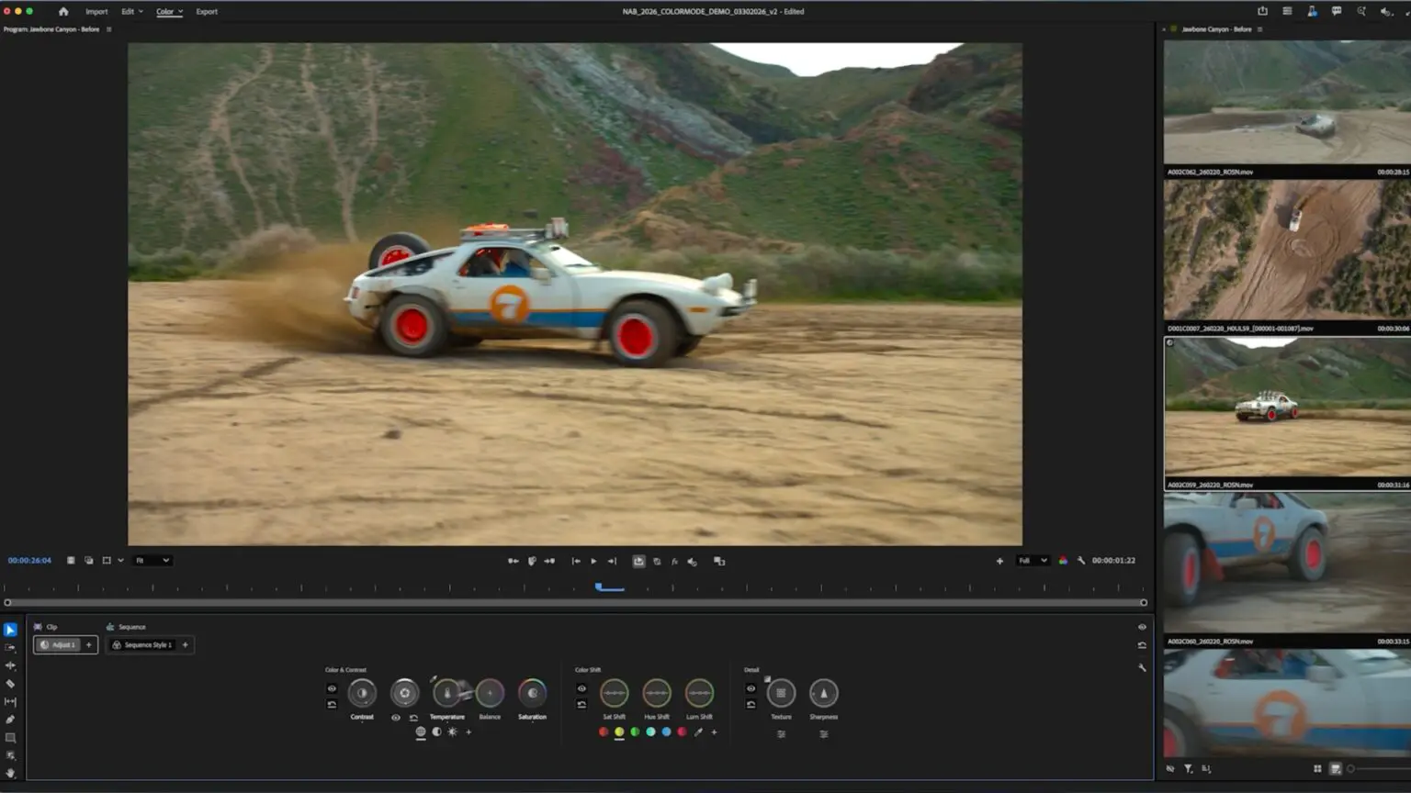The height and width of the screenshot is (793, 1411).
Task: Select the Hand tool in left toolbar
Action: coord(11,773)
